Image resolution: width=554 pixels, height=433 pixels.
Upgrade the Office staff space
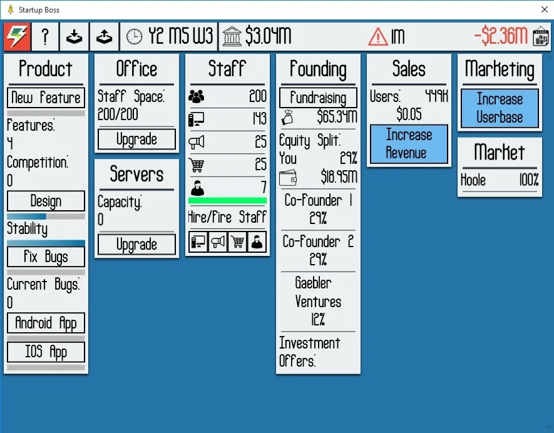pos(136,139)
